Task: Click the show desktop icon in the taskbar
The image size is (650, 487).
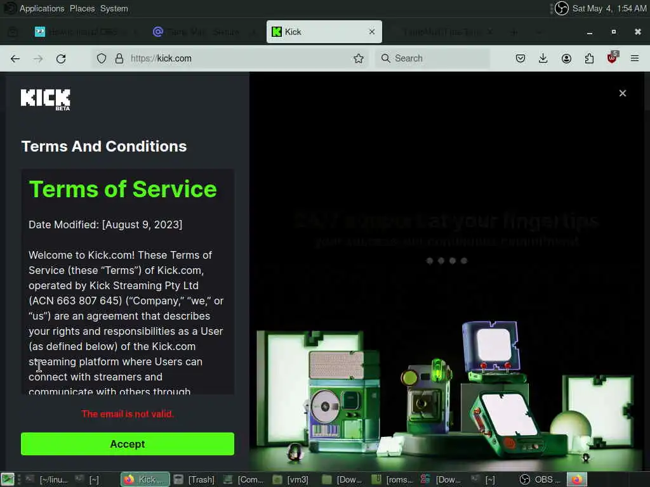Action: point(8,479)
